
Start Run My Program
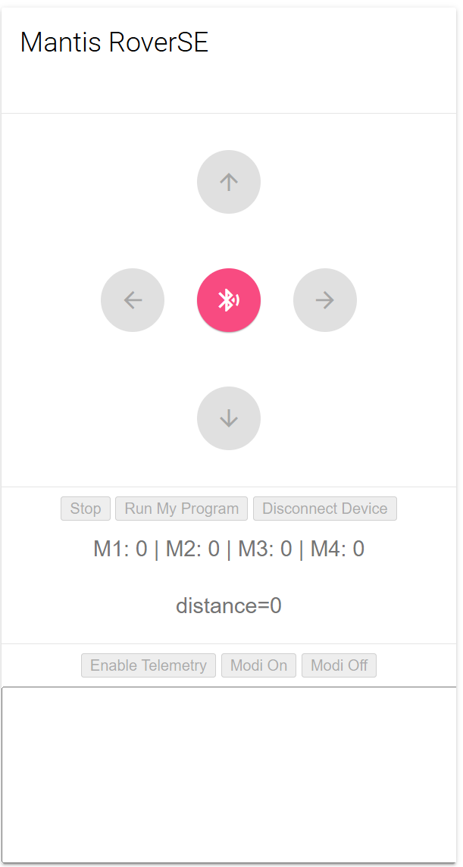coord(182,509)
